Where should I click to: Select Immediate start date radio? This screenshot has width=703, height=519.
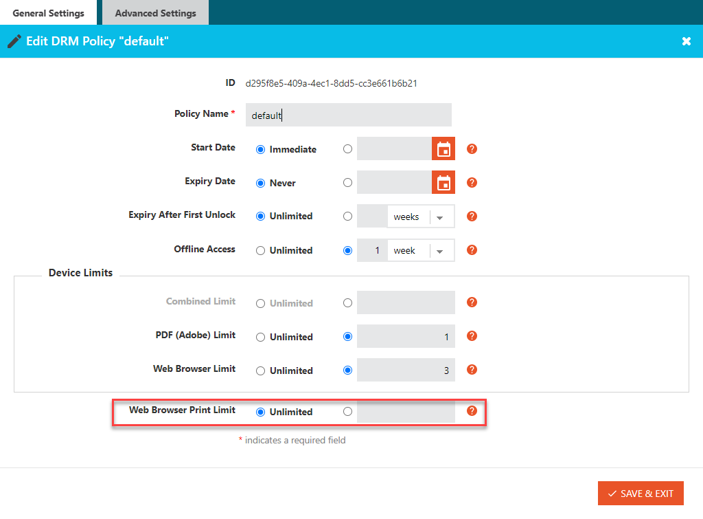point(260,149)
